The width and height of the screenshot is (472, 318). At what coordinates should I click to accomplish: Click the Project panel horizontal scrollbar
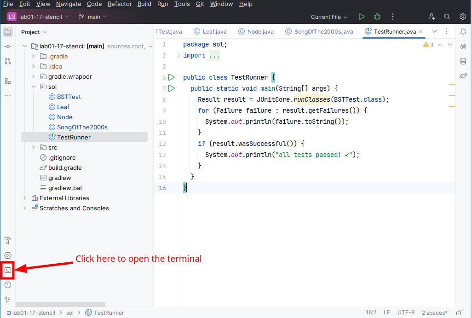[x=60, y=305]
